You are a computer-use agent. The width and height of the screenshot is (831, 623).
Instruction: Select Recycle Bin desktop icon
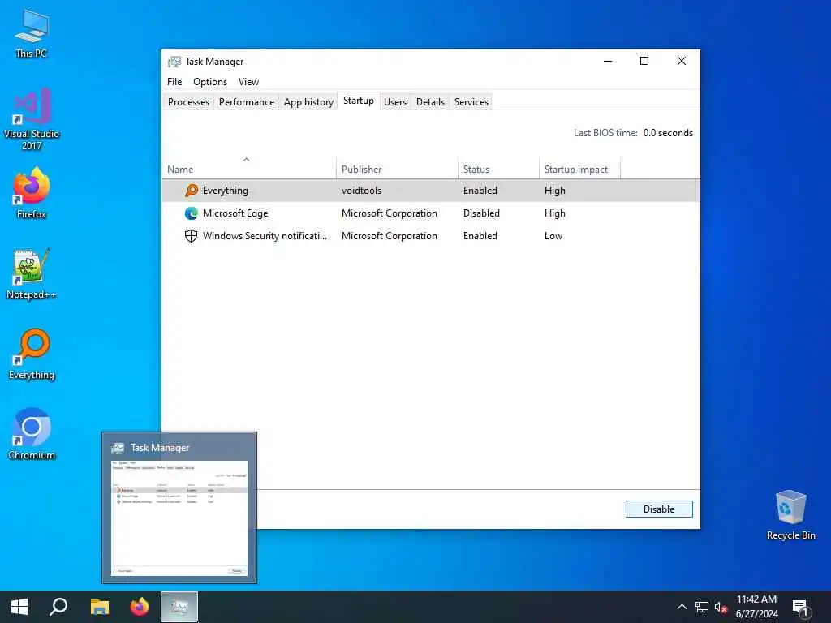point(790,515)
